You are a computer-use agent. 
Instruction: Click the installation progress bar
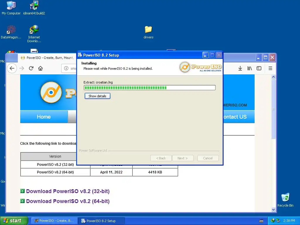pyautogui.click(x=150, y=88)
